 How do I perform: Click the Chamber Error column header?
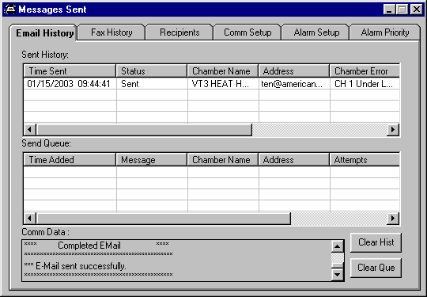pos(365,71)
